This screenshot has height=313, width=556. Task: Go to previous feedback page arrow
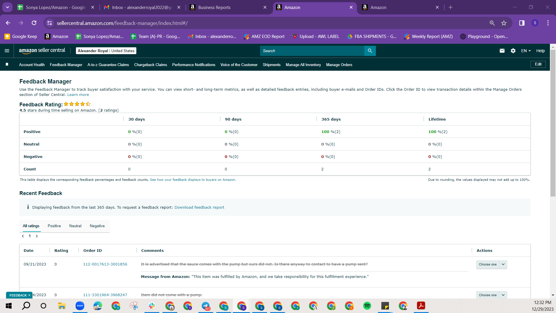tap(23, 236)
